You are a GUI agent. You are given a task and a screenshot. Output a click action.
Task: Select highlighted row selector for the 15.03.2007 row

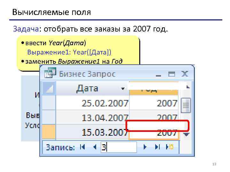pyautogui.click(x=49, y=132)
